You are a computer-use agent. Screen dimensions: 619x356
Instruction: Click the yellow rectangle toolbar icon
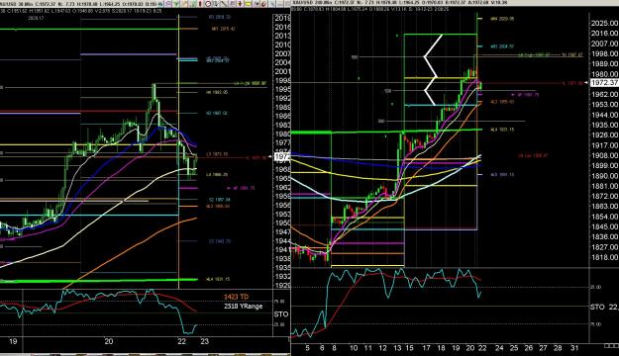[x=248, y=4]
